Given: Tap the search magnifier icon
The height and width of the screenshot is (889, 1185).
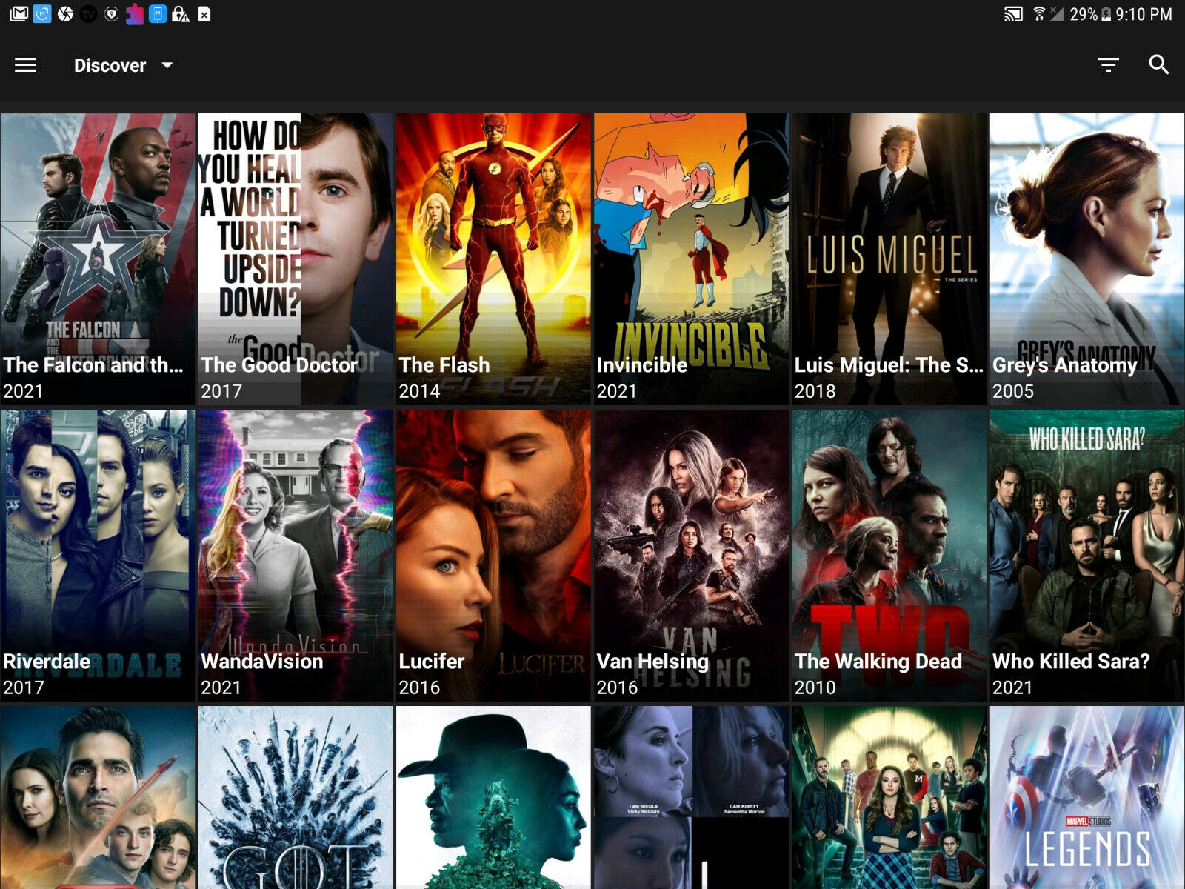Looking at the screenshot, I should [1158, 65].
